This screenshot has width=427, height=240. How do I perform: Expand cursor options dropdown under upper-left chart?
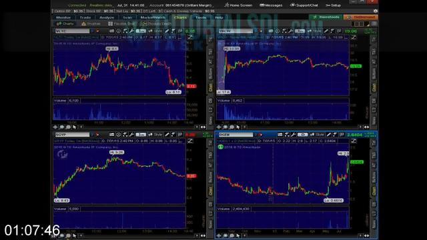pos(81,127)
